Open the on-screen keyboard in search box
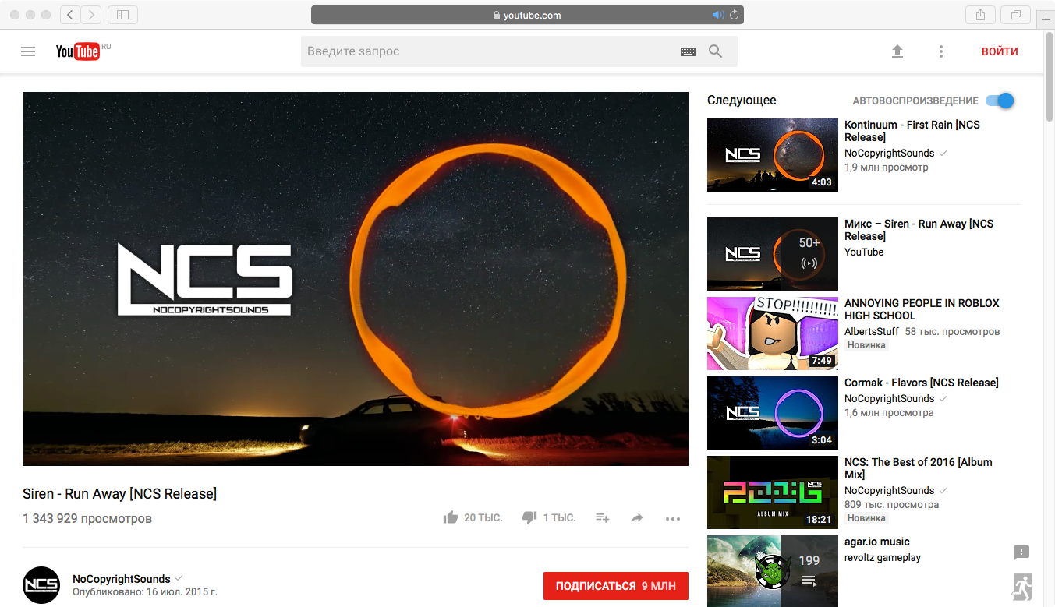This screenshot has width=1055, height=607. 688,51
